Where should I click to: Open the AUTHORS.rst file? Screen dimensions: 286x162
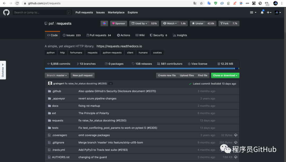(61, 157)
